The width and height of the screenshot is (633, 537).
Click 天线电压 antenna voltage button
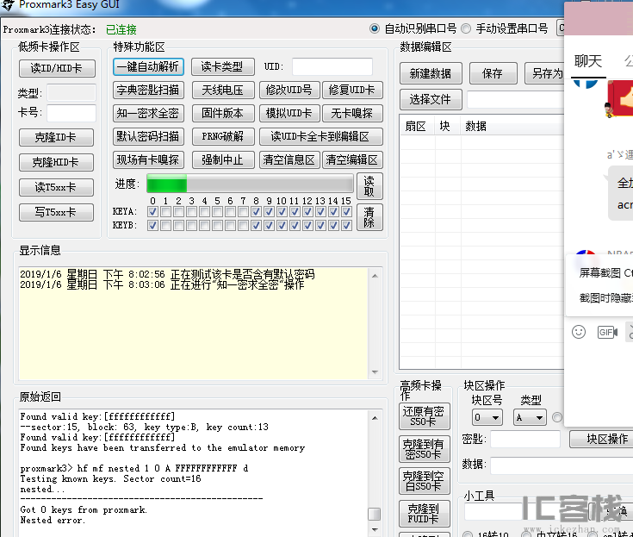[x=223, y=90]
